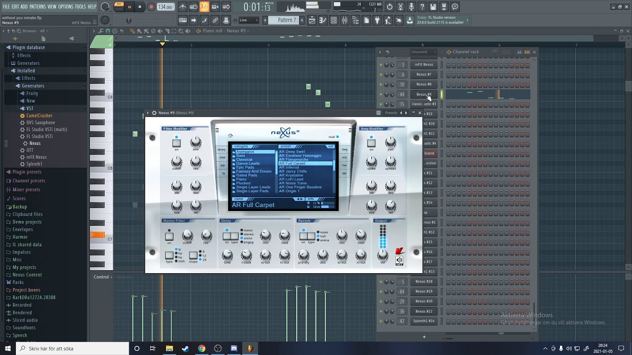This screenshot has height=355, width=632.
Task: Open the FILE menu
Action: pos(6,7)
